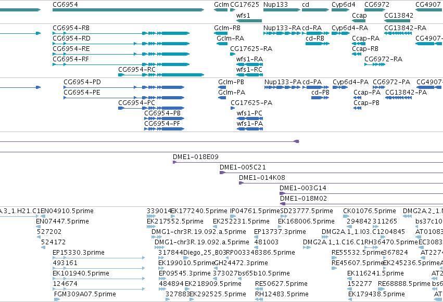Click the CG13842 gene label
The image size is (443, 302).
(399, 15)
